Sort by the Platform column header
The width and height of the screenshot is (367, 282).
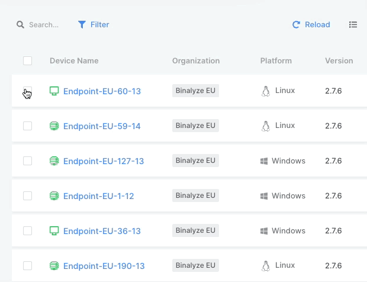276,60
